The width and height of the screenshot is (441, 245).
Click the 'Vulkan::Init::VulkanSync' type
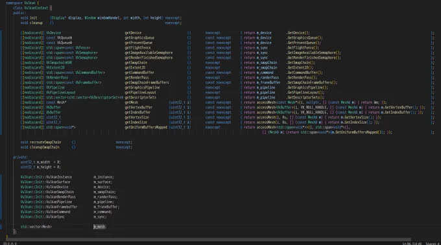tap(42, 217)
